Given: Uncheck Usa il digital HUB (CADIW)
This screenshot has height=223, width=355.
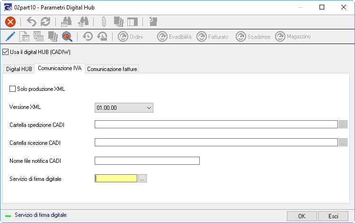Looking at the screenshot, I should 5,52.
